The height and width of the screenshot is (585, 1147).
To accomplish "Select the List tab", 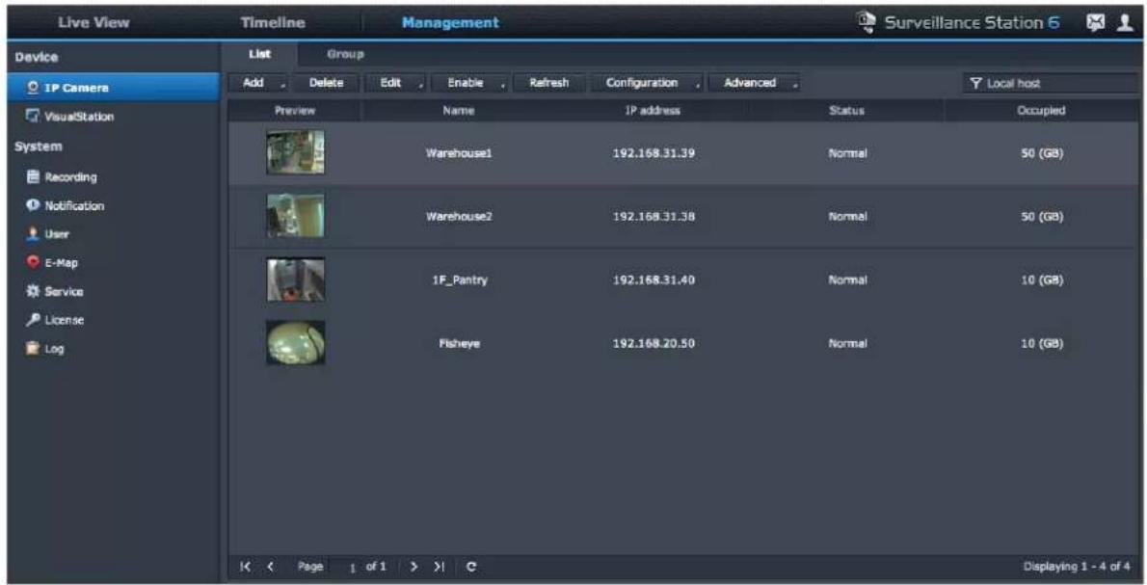I will click(x=259, y=54).
